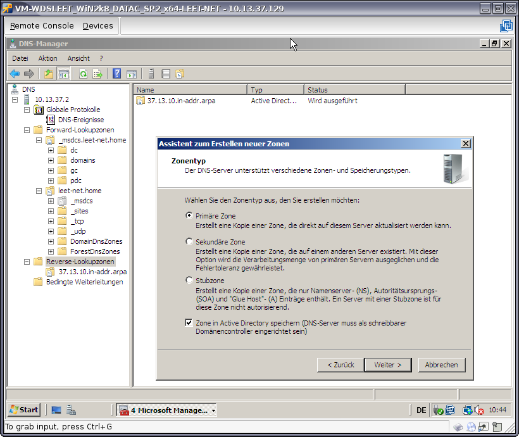Expand the DomainDnsZones folder
The height and width of the screenshot is (437, 519).
tap(51, 241)
